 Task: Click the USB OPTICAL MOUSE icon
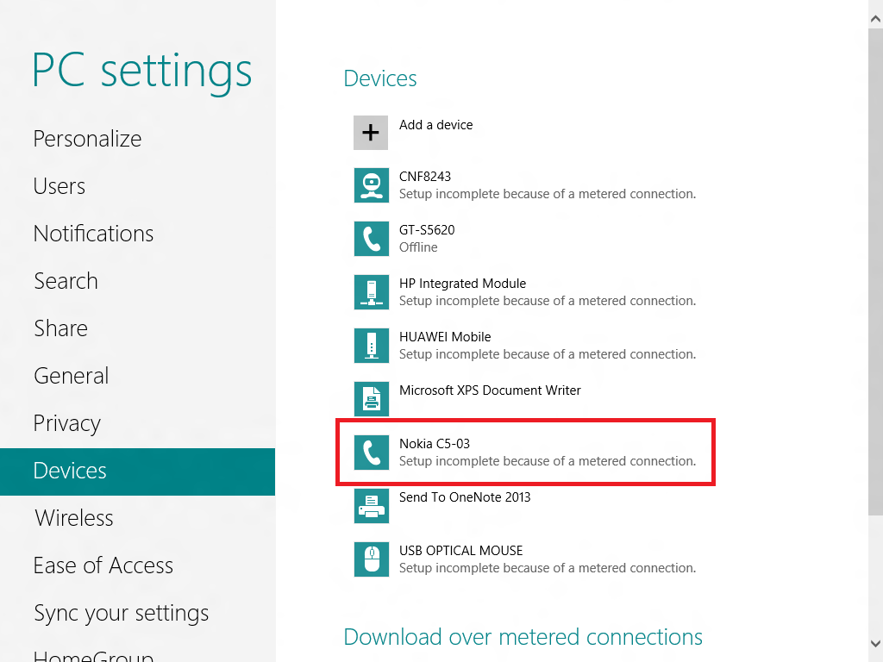pos(371,559)
